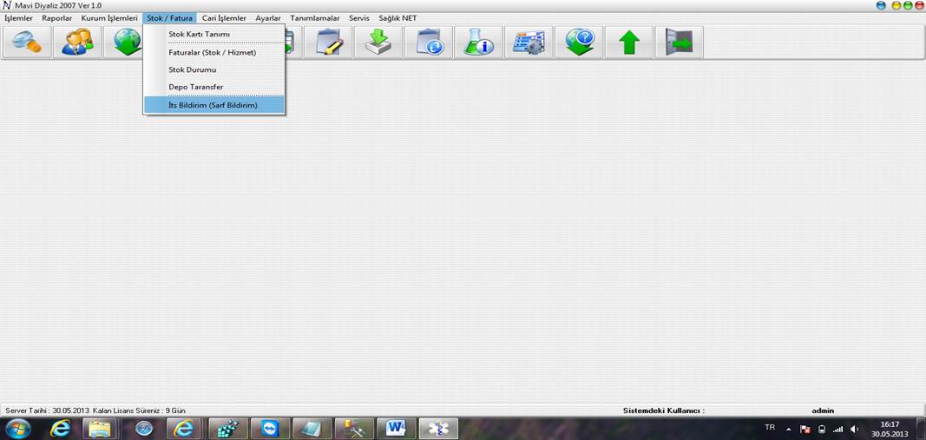Click the laboratory flask info icon
Viewport: 926px width, 440px height.
click(478, 43)
